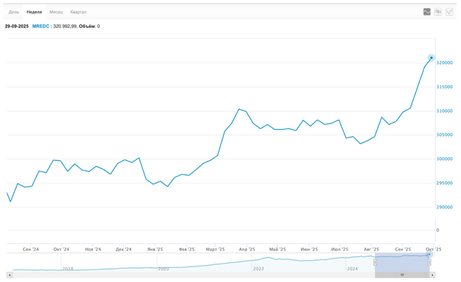Click the shaded selected range in navigator

click(x=402, y=261)
